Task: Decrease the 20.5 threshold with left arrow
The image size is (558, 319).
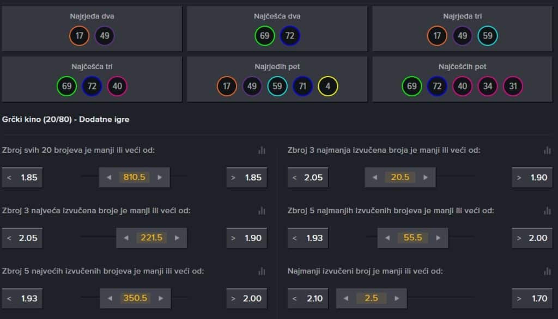Action: coord(374,177)
